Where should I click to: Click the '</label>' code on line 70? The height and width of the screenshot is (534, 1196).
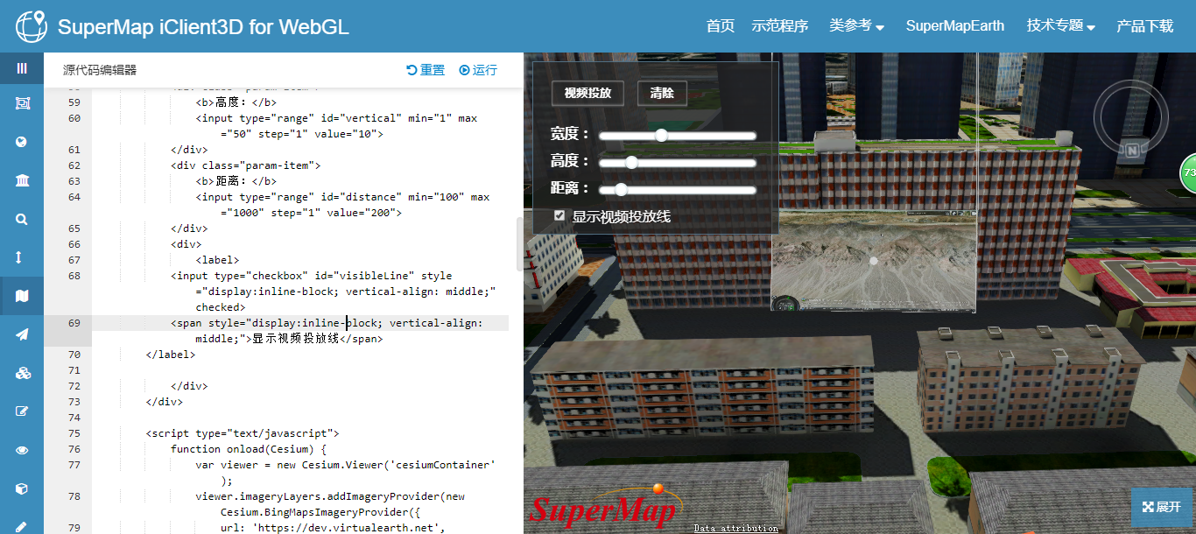(x=171, y=355)
